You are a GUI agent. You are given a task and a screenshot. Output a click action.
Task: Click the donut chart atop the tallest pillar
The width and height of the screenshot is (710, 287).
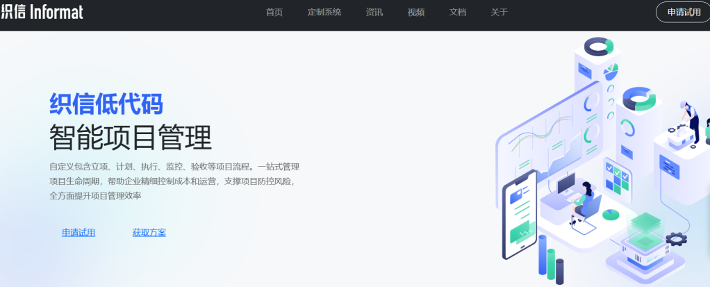point(598,47)
